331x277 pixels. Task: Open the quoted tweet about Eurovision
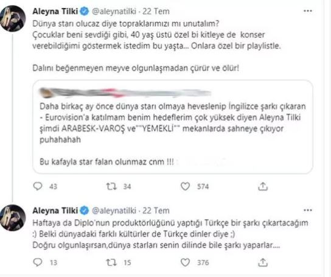(x=172, y=127)
